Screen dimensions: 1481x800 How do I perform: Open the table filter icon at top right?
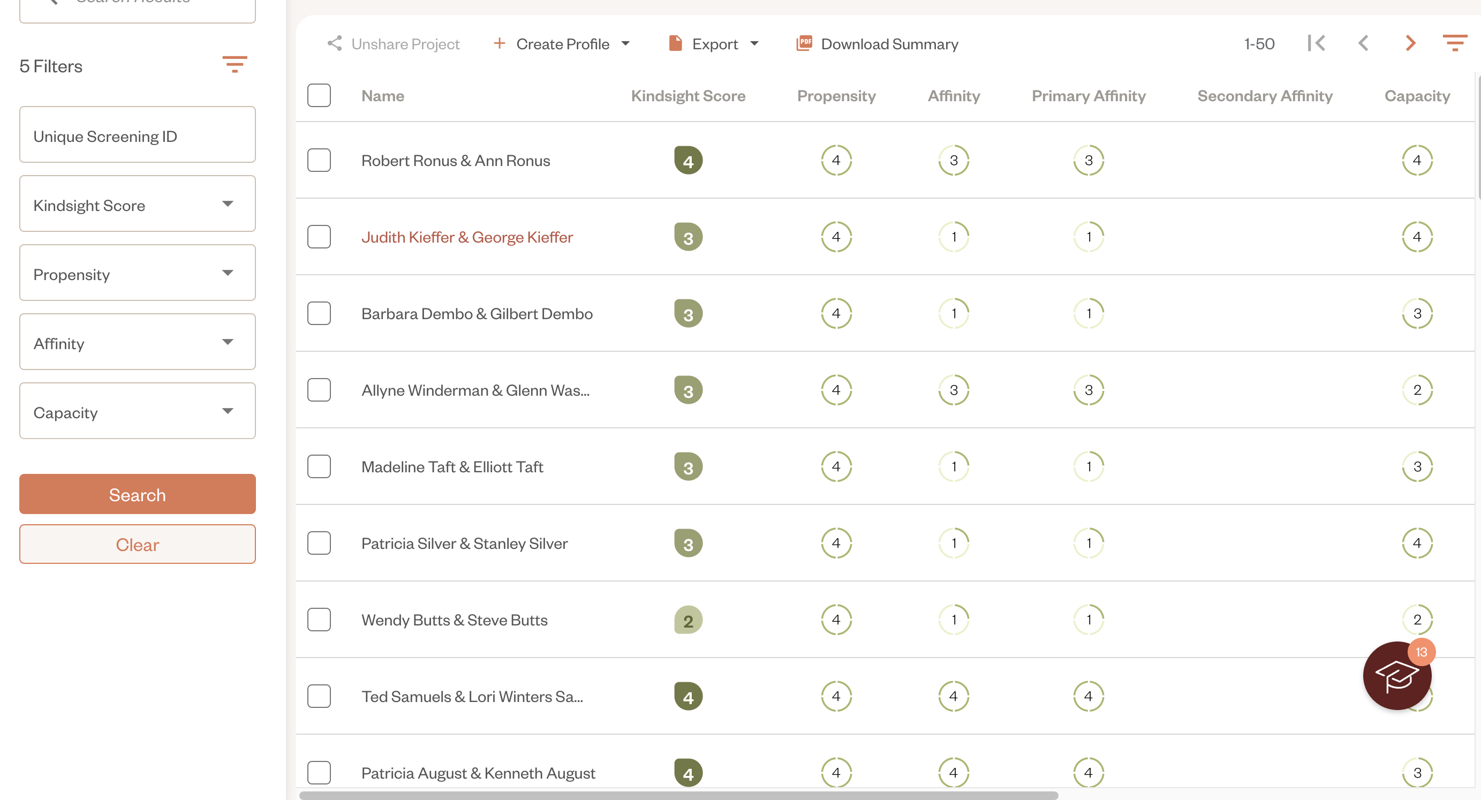tap(1455, 44)
